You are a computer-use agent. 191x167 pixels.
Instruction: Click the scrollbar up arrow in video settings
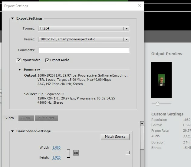(142, 124)
